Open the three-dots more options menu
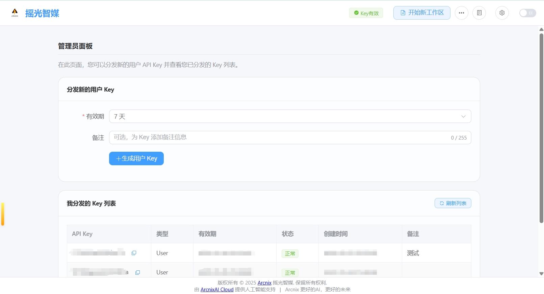This screenshot has width=544, height=294. [461, 13]
